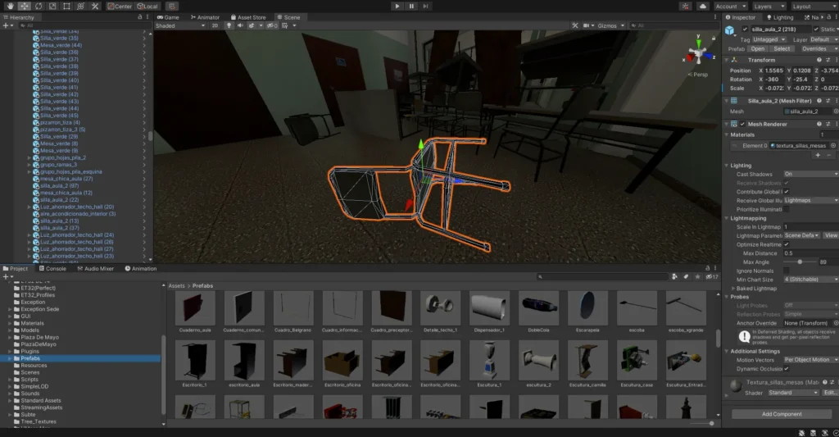Screen dimensions: 839x437
Task: Switch to the Animator tab
Action: [x=205, y=17]
